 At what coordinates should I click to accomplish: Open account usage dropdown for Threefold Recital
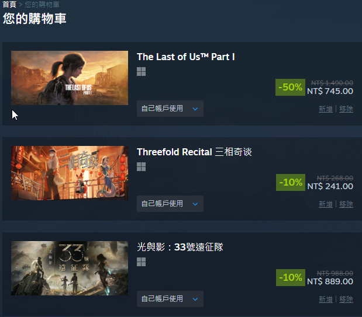[x=170, y=204]
